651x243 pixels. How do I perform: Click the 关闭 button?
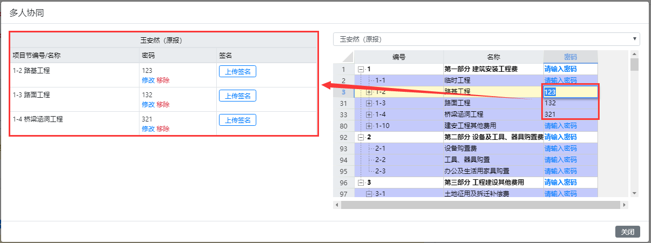[x=628, y=232]
